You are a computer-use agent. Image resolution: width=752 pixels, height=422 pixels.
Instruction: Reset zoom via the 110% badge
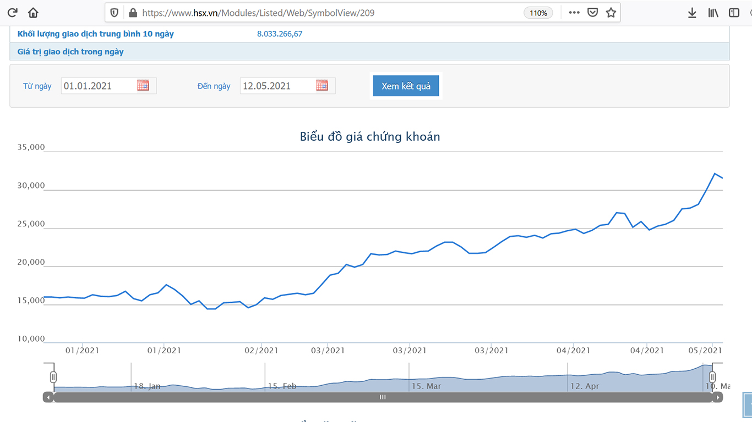(538, 13)
